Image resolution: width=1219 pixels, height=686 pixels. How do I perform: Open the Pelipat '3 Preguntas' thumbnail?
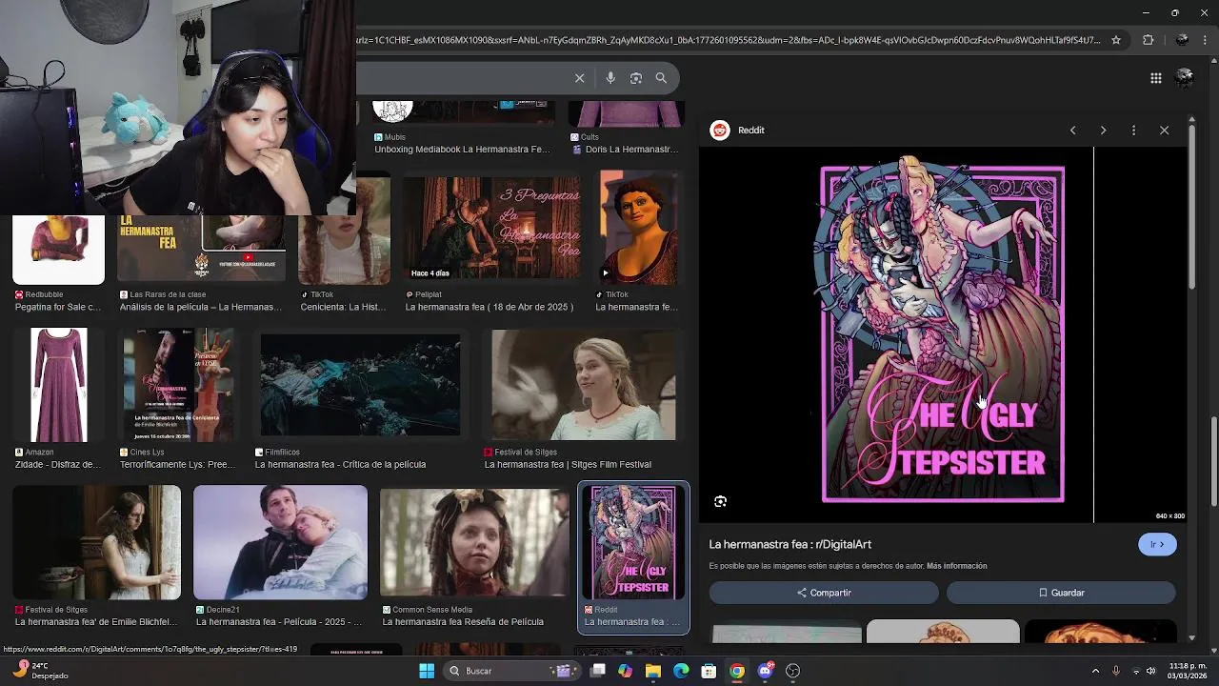(x=492, y=229)
